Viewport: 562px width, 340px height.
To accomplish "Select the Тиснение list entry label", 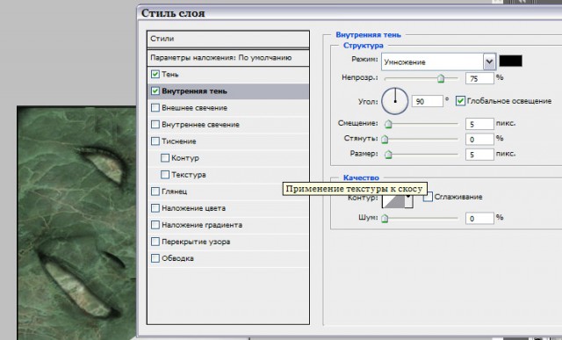I will pos(179,141).
